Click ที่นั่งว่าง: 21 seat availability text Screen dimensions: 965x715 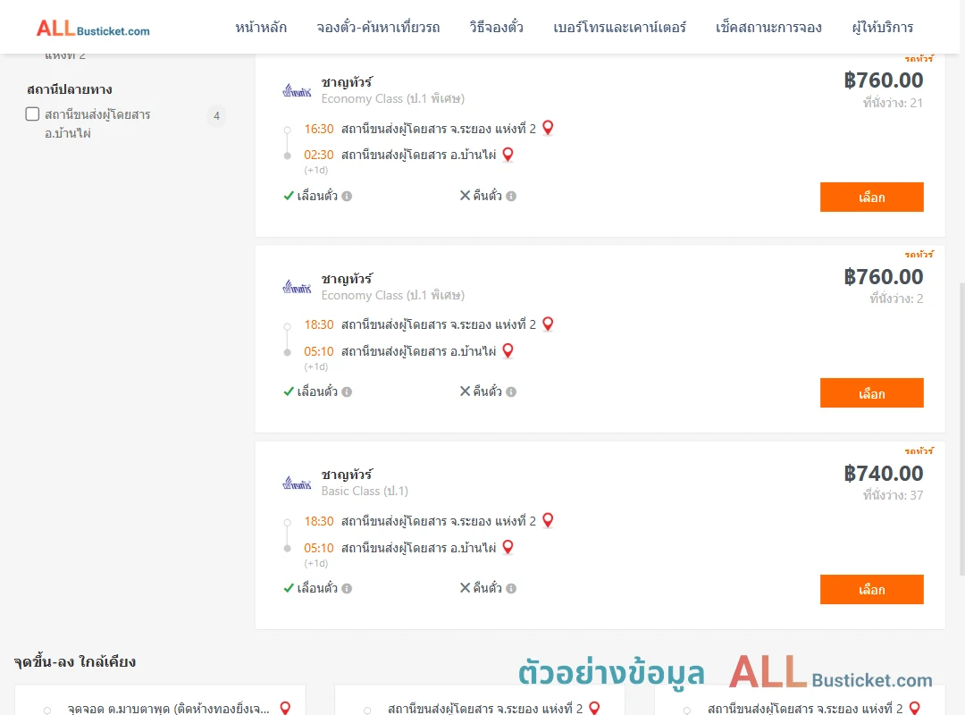(893, 103)
